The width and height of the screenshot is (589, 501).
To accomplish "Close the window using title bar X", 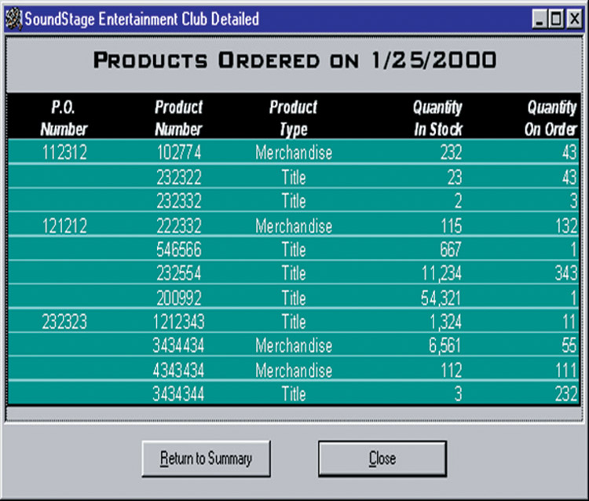I will click(x=575, y=19).
